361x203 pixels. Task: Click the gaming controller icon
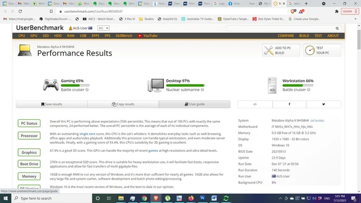(51, 85)
